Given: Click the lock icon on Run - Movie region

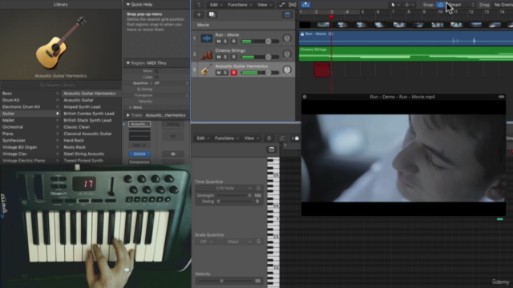Looking at the screenshot, I should (302, 34).
